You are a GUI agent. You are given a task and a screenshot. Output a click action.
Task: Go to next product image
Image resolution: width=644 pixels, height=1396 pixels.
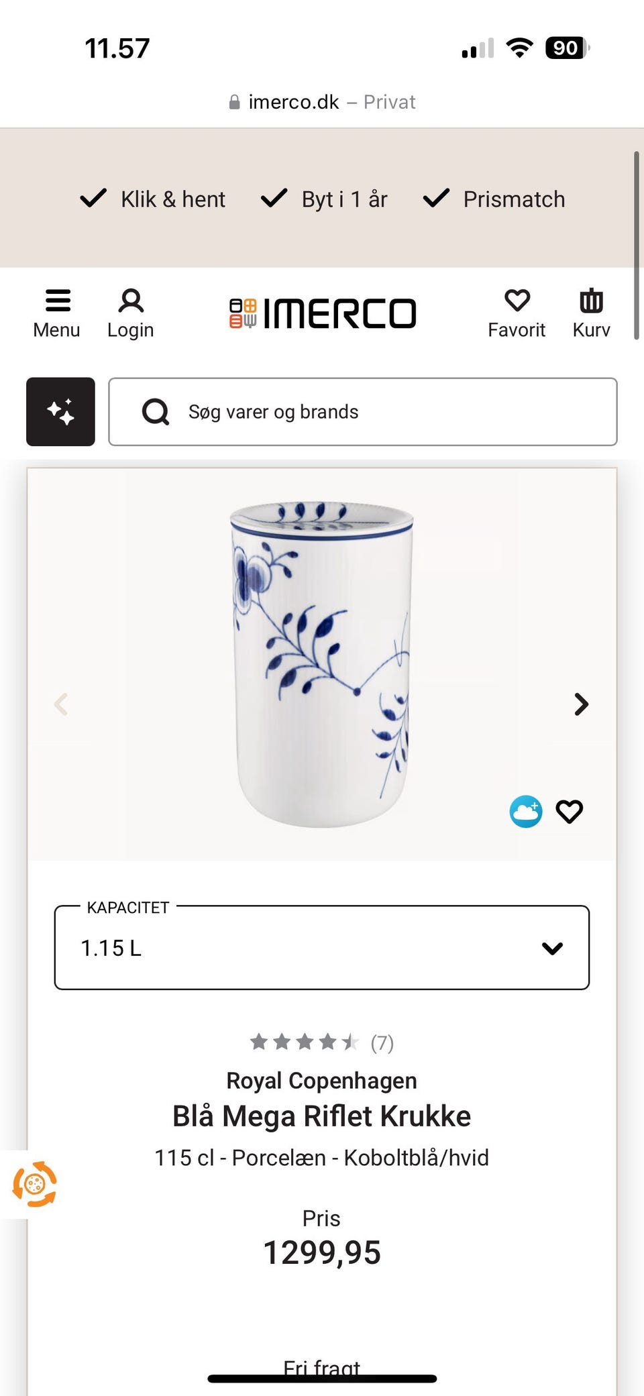(x=582, y=704)
